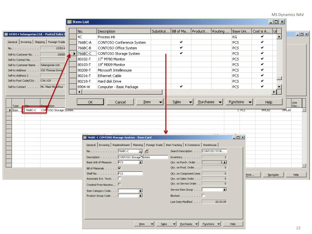Click the pencil edit icon beside No. field
The height and width of the screenshot is (234, 312).
tap(146, 151)
